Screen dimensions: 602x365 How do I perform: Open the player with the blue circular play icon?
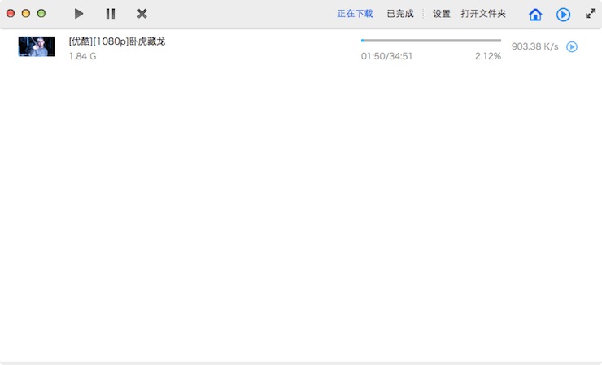pos(563,15)
